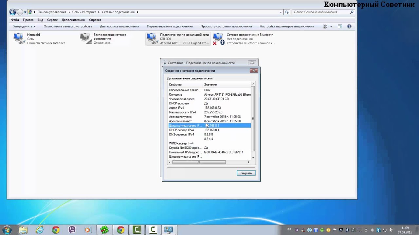Open the recent pages dropdown arrow
Image resolution: width=419 pixels, height=235 pixels.
[25, 12]
